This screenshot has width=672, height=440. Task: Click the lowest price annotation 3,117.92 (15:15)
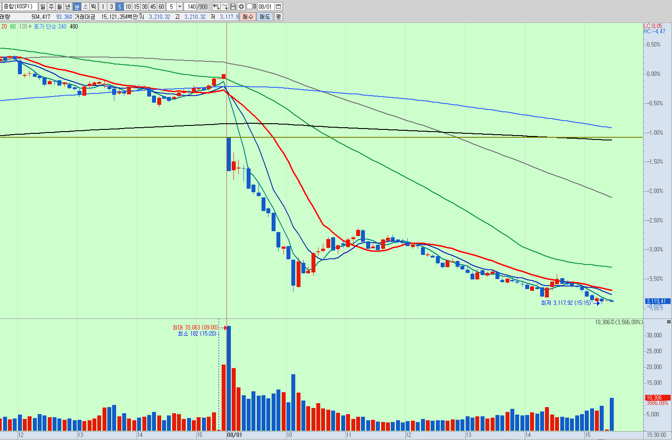tap(566, 303)
